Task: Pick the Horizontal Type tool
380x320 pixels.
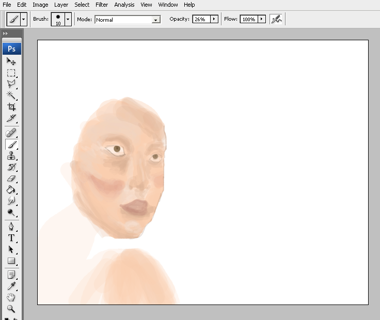Action: [11, 238]
